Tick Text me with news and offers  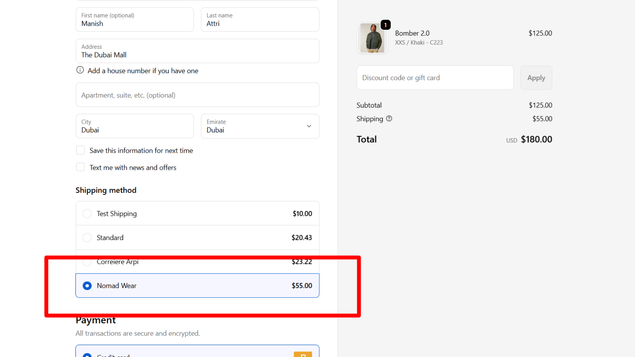[81, 167]
